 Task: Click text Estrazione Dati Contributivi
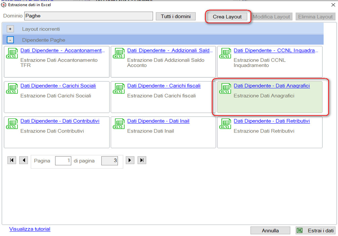tap(52, 131)
